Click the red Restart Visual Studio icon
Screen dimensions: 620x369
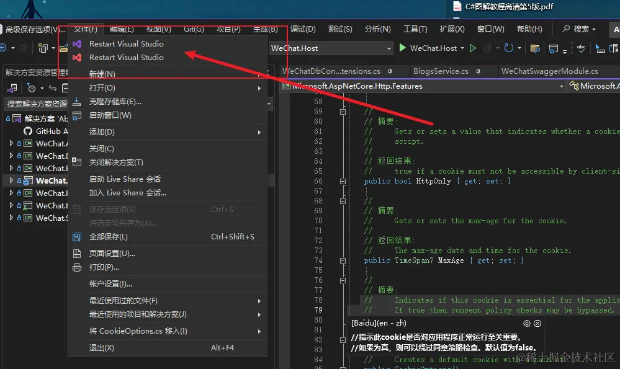(77, 58)
